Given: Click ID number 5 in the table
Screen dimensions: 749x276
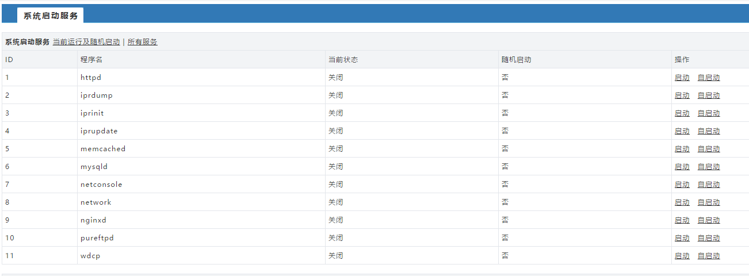Looking at the screenshot, I should click(x=7, y=148).
